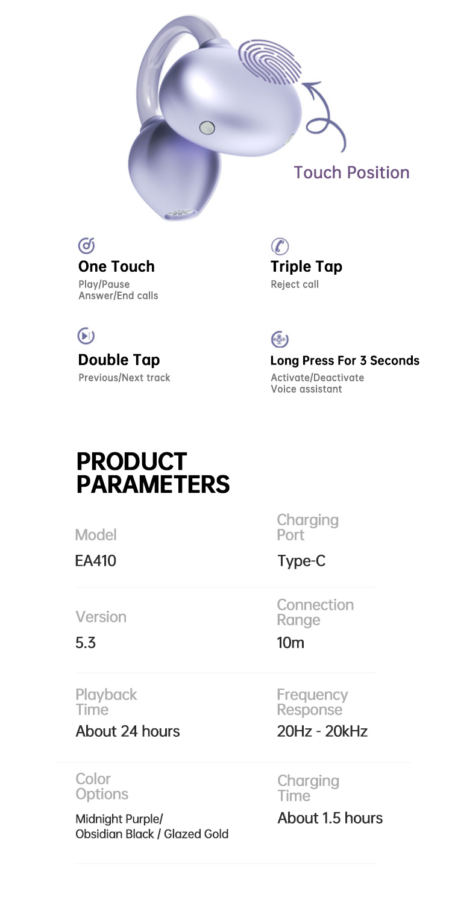
Task: Click Long Press For 3 Seconds heading
Action: (345, 360)
